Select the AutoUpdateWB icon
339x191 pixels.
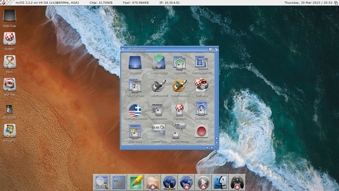click(x=201, y=63)
